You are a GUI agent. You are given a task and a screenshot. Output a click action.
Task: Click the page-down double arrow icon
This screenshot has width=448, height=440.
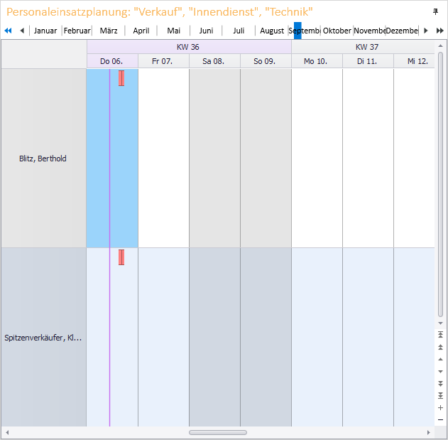tap(440, 383)
